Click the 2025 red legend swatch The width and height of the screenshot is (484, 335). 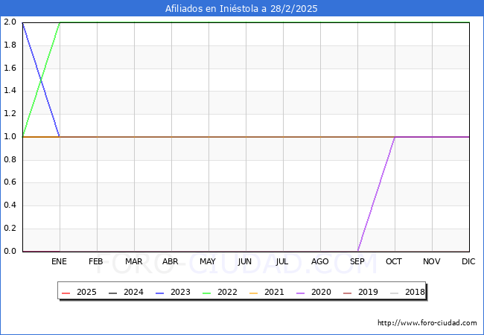(x=66, y=293)
